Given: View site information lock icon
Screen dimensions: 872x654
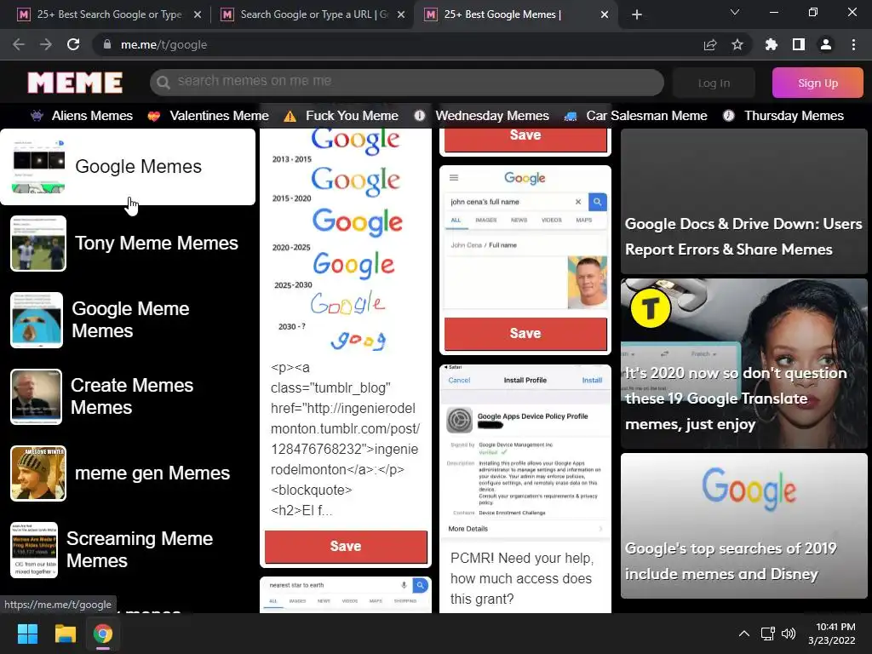Looking at the screenshot, I should pyautogui.click(x=107, y=44).
